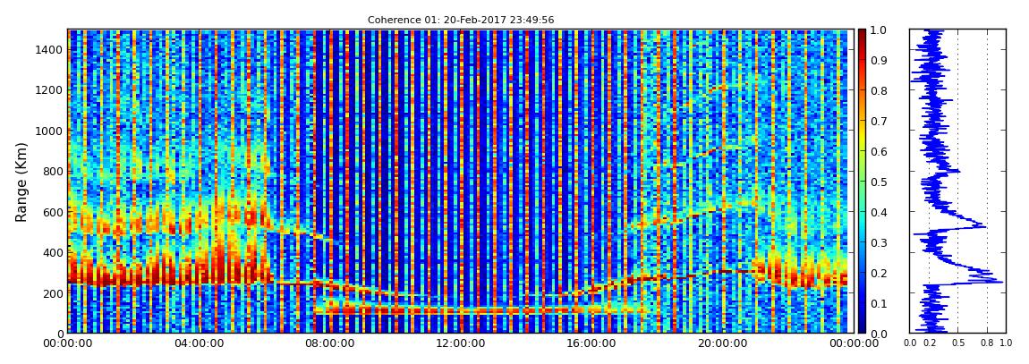Select the colorbar 0.7 label
The image size is (1029, 364).
coord(880,121)
